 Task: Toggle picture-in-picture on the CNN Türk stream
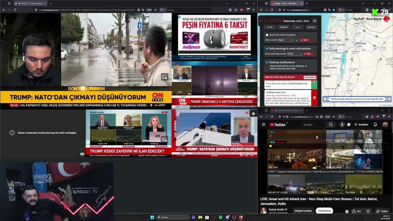coord(165,77)
